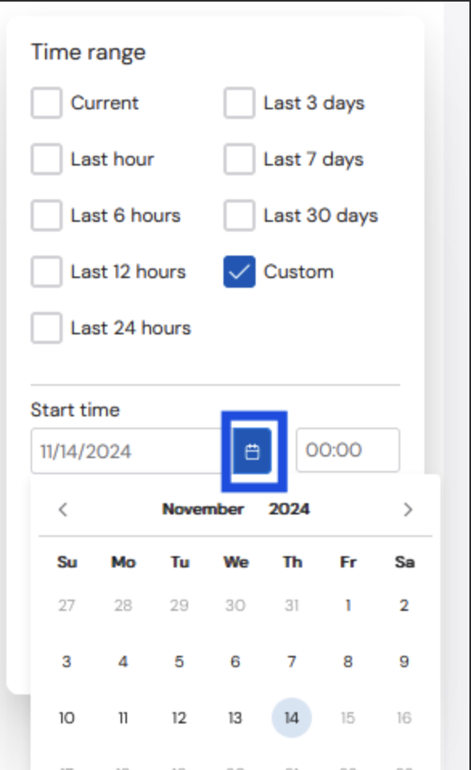
Task: Select the Last 3 days checkbox
Action: tap(240, 103)
